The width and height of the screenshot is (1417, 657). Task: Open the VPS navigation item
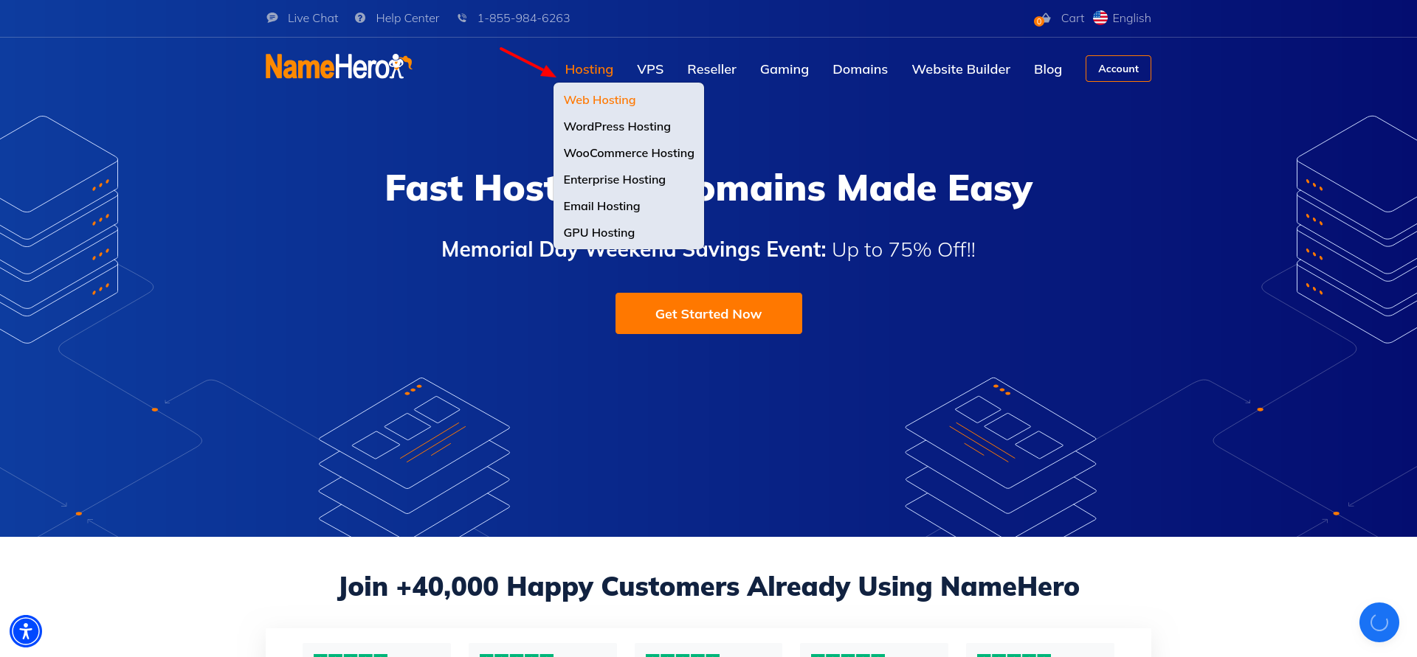click(x=650, y=69)
